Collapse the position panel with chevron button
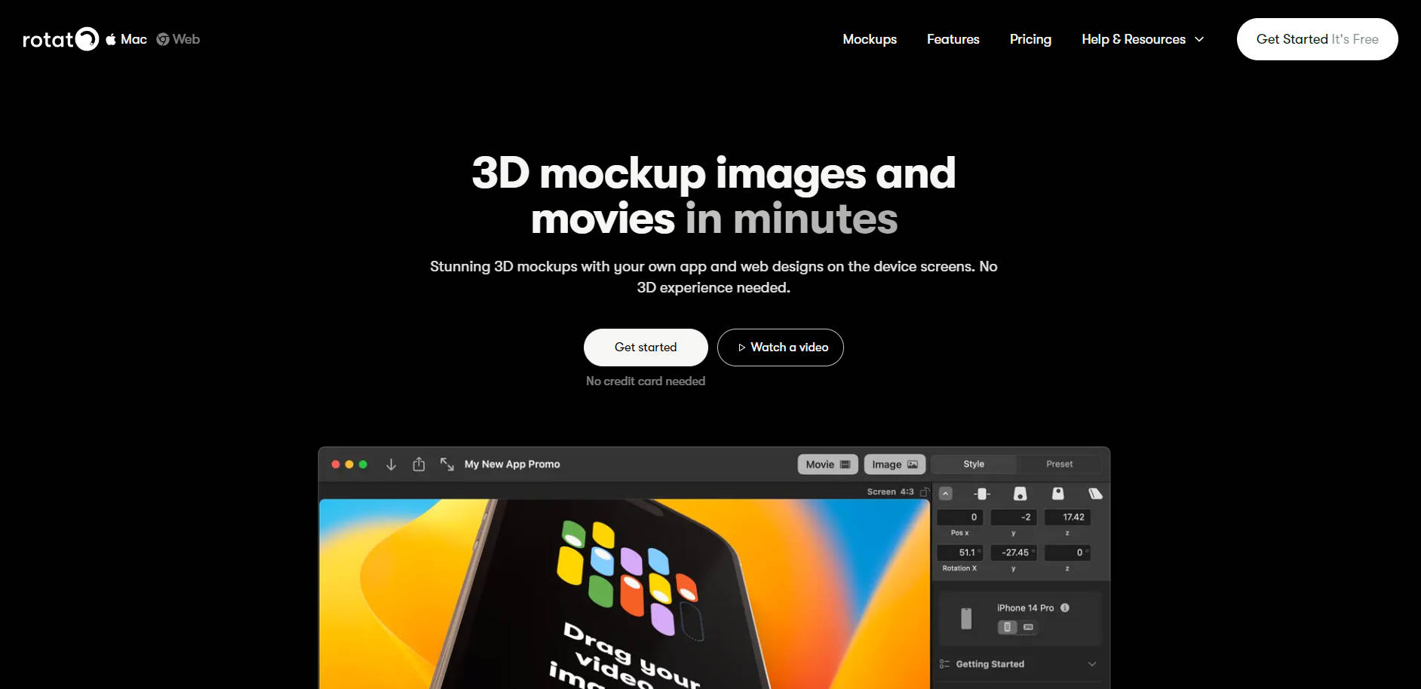 946,494
